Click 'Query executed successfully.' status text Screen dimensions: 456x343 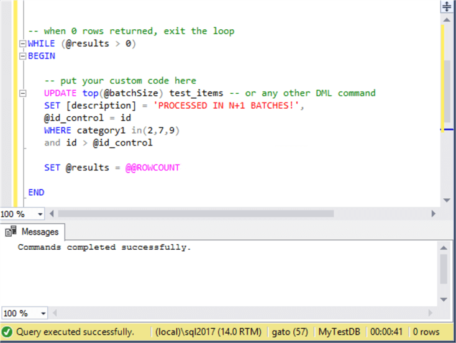click(x=75, y=332)
